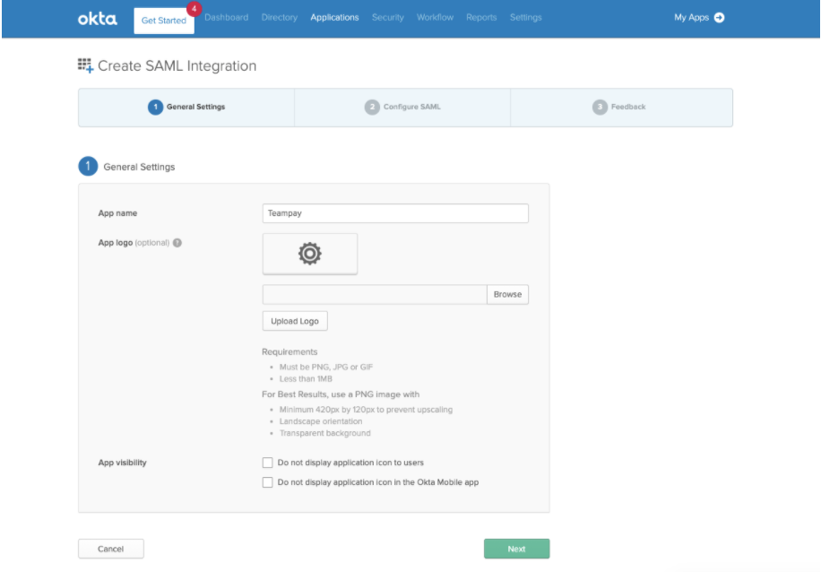The width and height of the screenshot is (821, 572).
Task: Click the Upload Logo button
Action: (x=295, y=321)
